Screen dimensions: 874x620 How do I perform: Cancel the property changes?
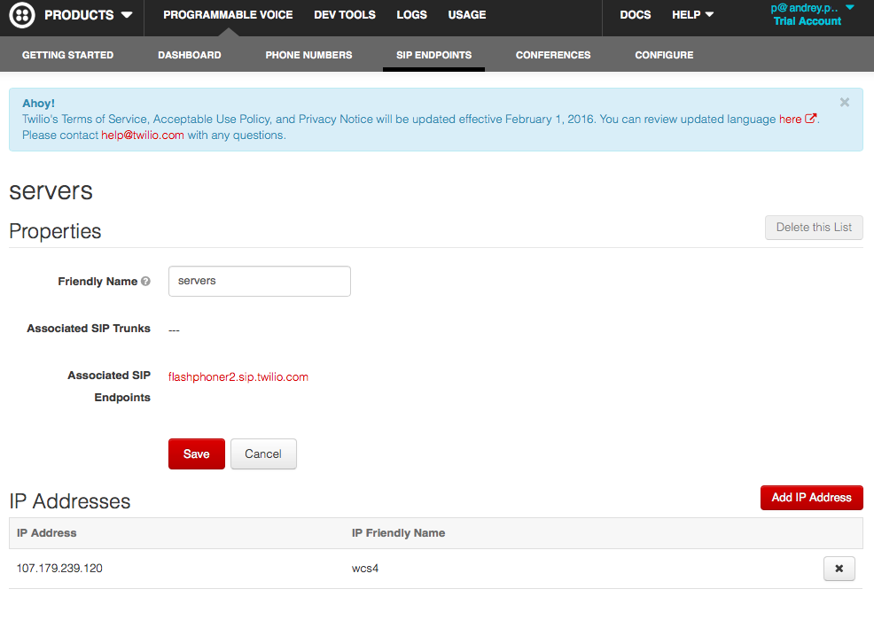[263, 454]
